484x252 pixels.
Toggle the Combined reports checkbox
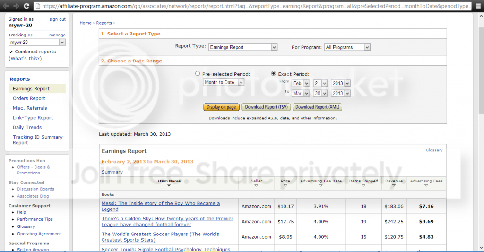tap(11, 52)
